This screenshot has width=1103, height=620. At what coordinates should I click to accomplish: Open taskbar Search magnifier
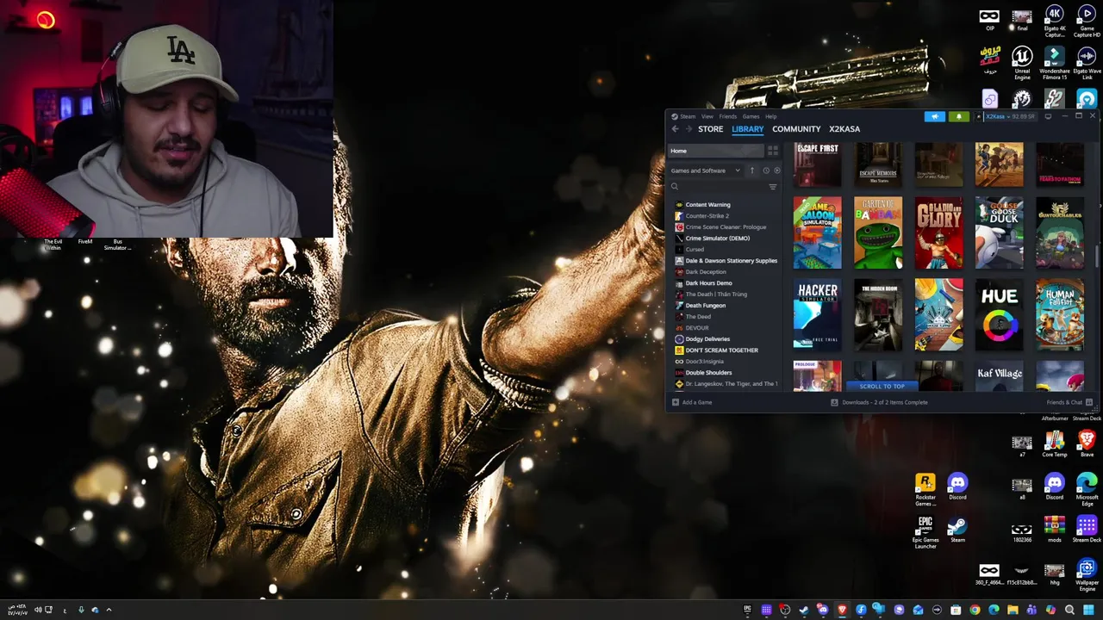[1069, 610]
